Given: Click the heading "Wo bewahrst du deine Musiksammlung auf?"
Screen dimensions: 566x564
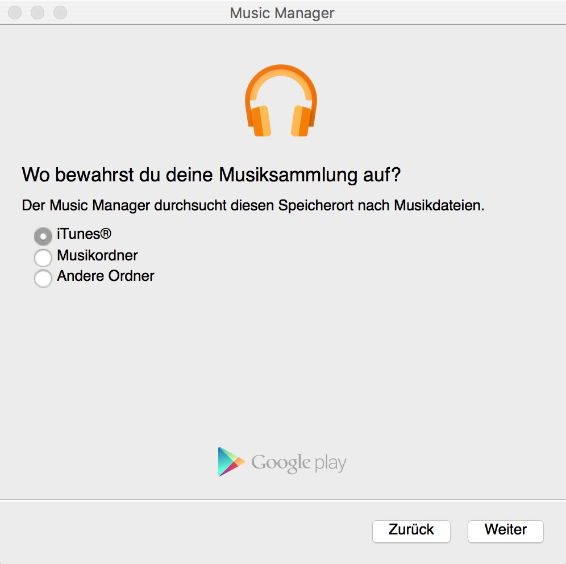Looking at the screenshot, I should [x=211, y=175].
